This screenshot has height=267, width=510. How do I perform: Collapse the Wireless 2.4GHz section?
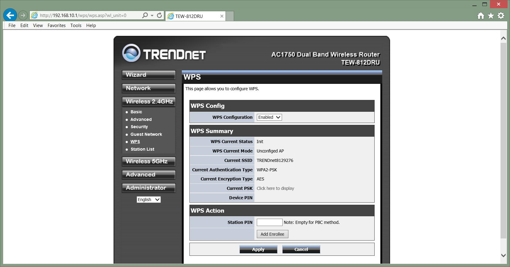(148, 101)
